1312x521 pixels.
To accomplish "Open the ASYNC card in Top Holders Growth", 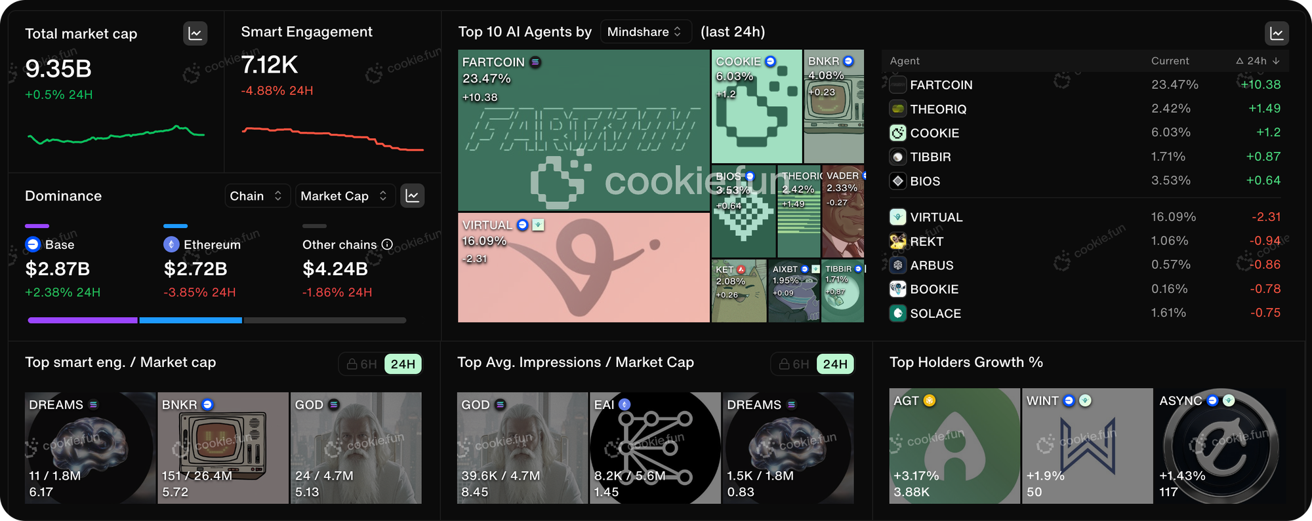I will pyautogui.click(x=1220, y=446).
